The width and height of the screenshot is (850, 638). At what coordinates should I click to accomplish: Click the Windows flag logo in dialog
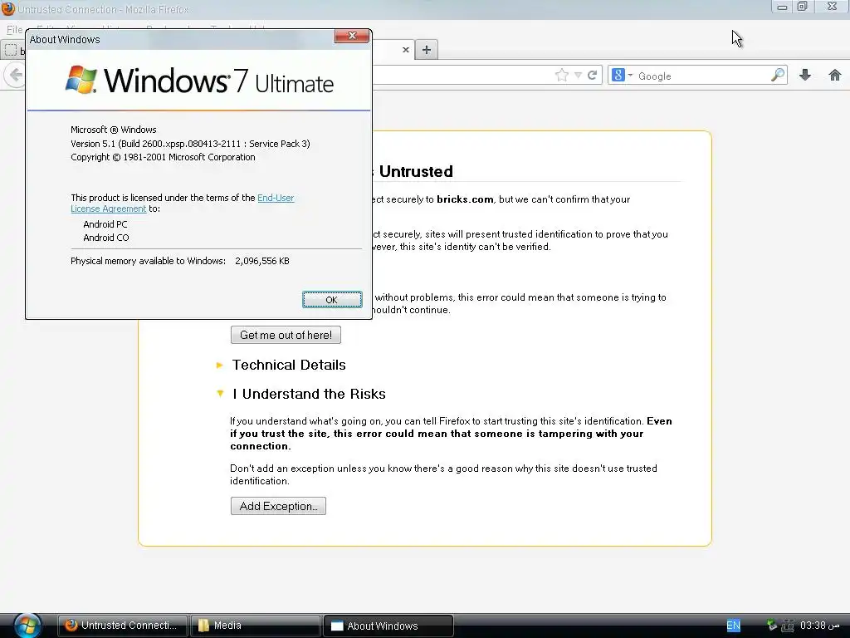point(81,81)
